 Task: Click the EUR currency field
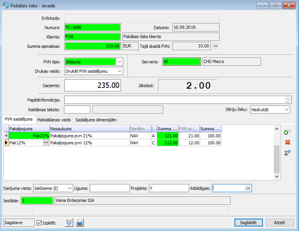pos(131,46)
